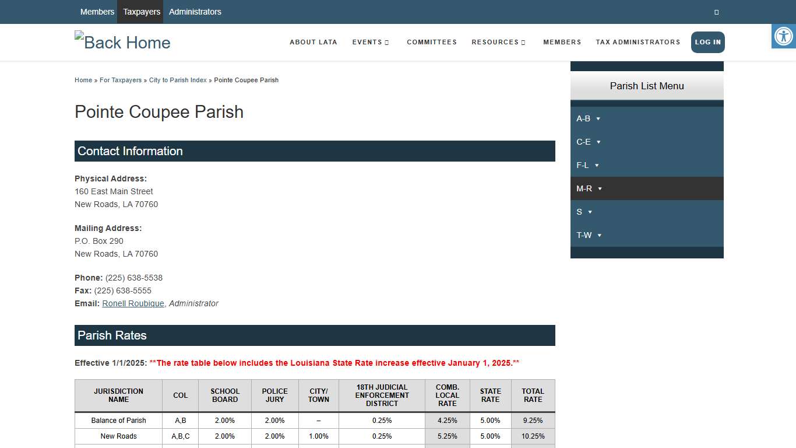Click the Back Home site logo

click(x=122, y=41)
